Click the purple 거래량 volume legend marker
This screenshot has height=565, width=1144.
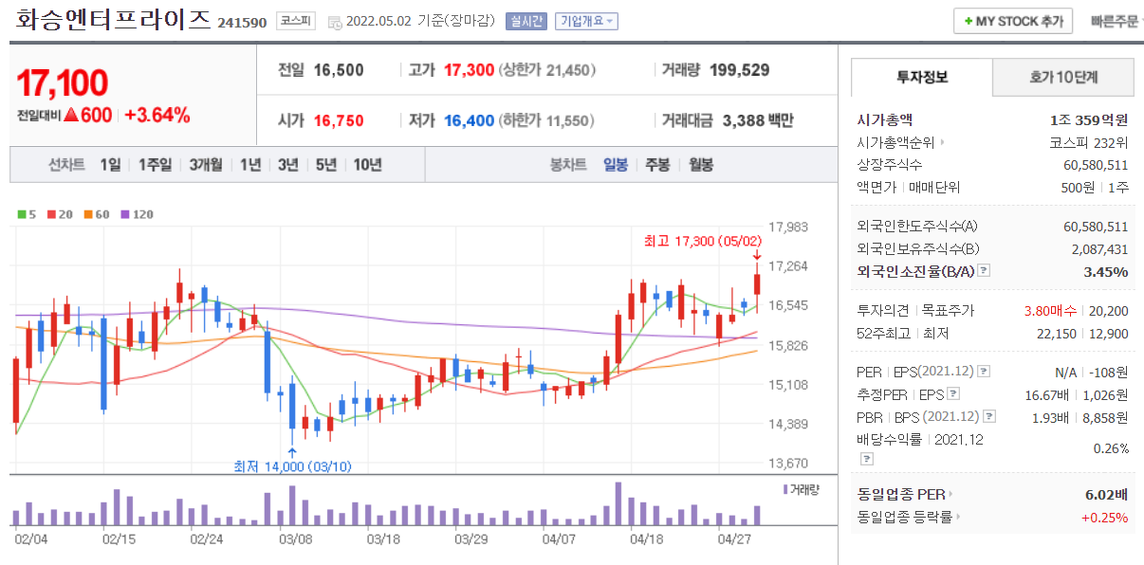click(784, 489)
